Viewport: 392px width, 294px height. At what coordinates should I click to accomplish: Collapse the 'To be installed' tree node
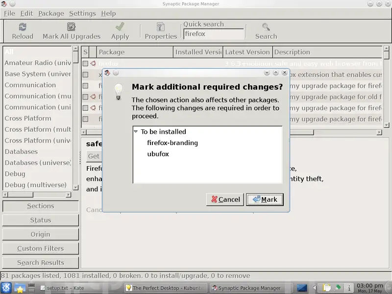click(x=136, y=131)
